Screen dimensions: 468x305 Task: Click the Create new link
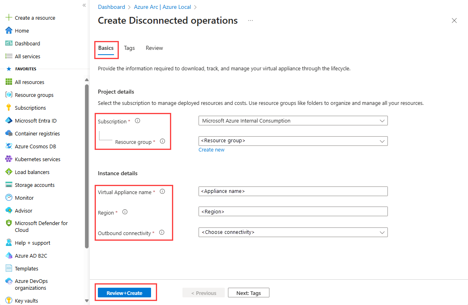211,150
